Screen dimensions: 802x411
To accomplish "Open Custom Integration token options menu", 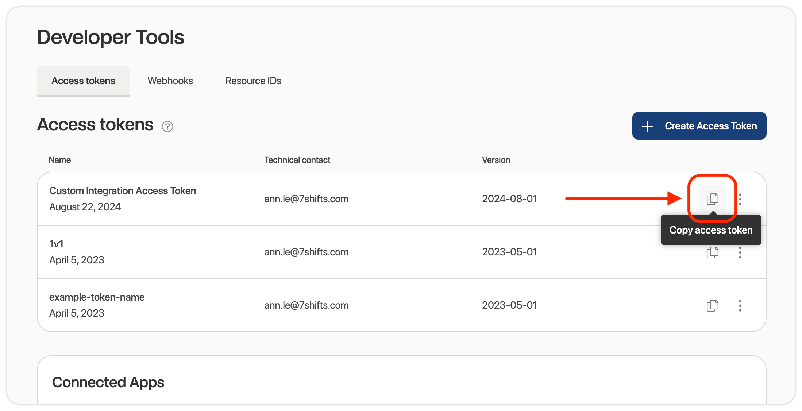I will click(740, 199).
